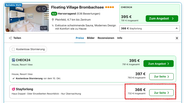Select the Info tab
The height and width of the screenshot is (103, 184).
click(120, 38)
